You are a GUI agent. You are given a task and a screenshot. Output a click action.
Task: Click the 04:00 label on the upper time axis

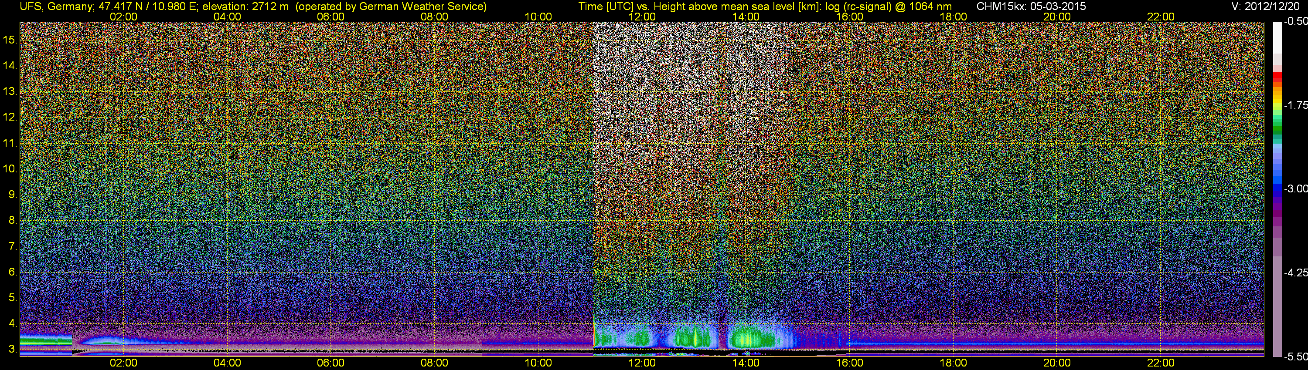(x=227, y=17)
